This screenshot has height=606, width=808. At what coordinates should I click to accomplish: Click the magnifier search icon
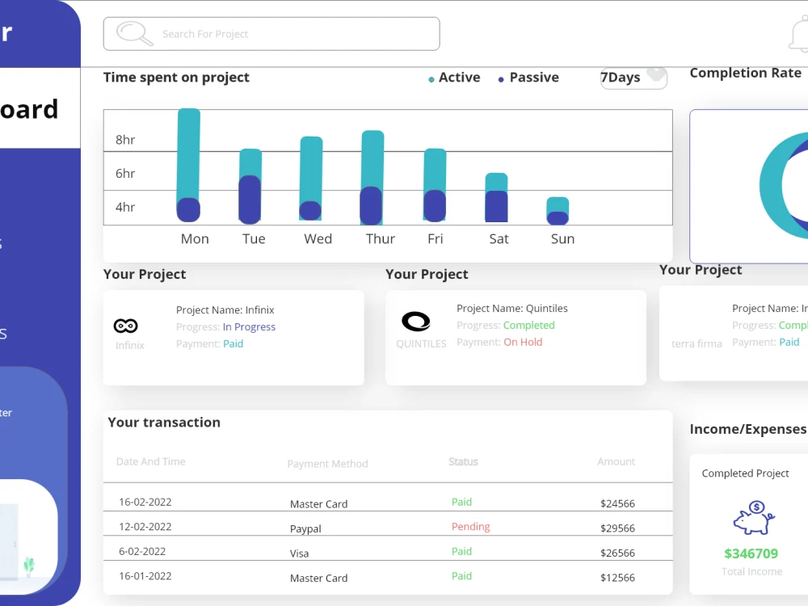click(x=134, y=33)
